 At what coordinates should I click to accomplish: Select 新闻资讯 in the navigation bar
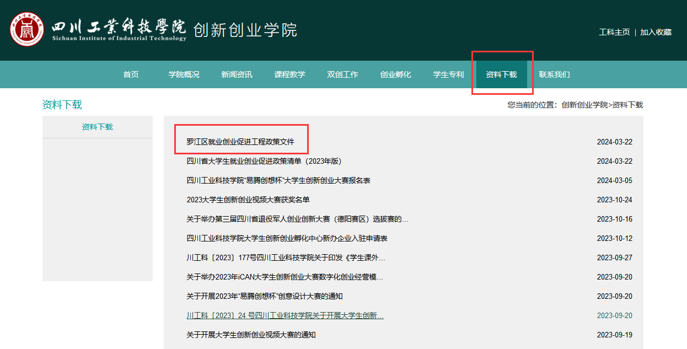pyautogui.click(x=237, y=74)
